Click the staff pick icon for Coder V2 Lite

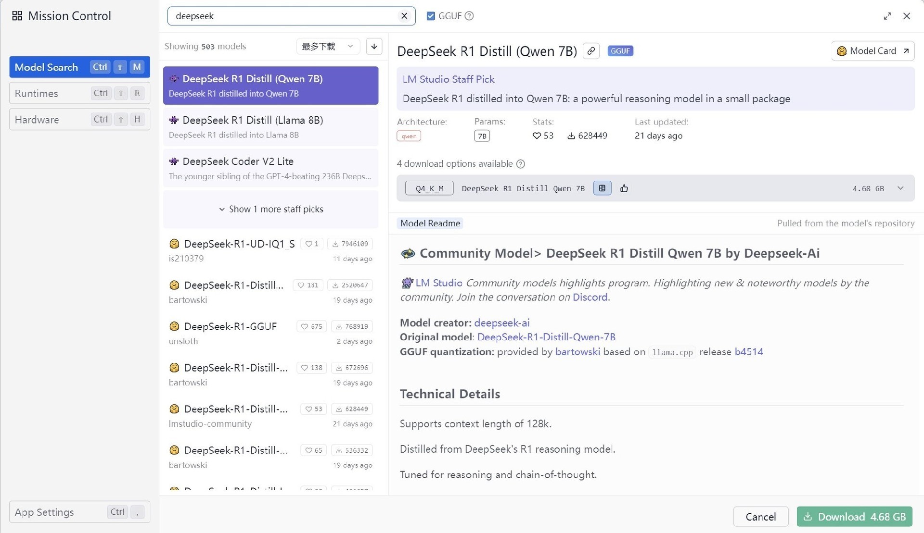[174, 161]
